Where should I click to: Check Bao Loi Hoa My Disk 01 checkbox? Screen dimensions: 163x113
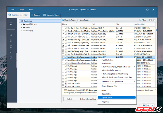[x=63, y=43]
